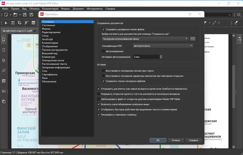This screenshot has width=243, height=155.
Task: Open the Правка menu
Action: (15, 9)
